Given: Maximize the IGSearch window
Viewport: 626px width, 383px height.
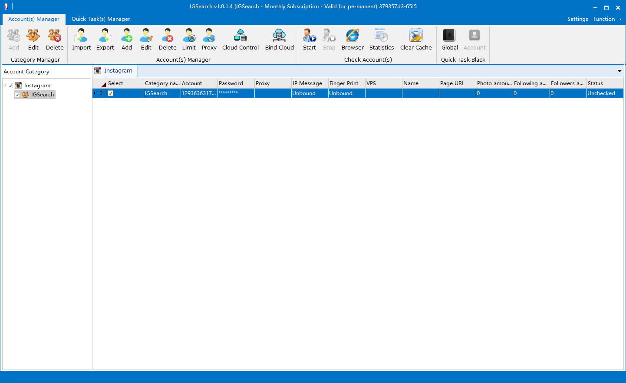Looking at the screenshot, I should 606,7.
